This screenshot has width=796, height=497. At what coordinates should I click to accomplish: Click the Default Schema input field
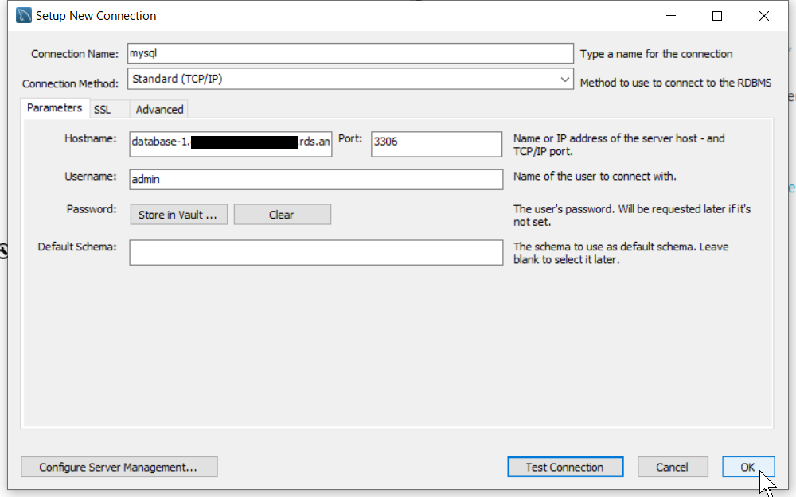[316, 253]
